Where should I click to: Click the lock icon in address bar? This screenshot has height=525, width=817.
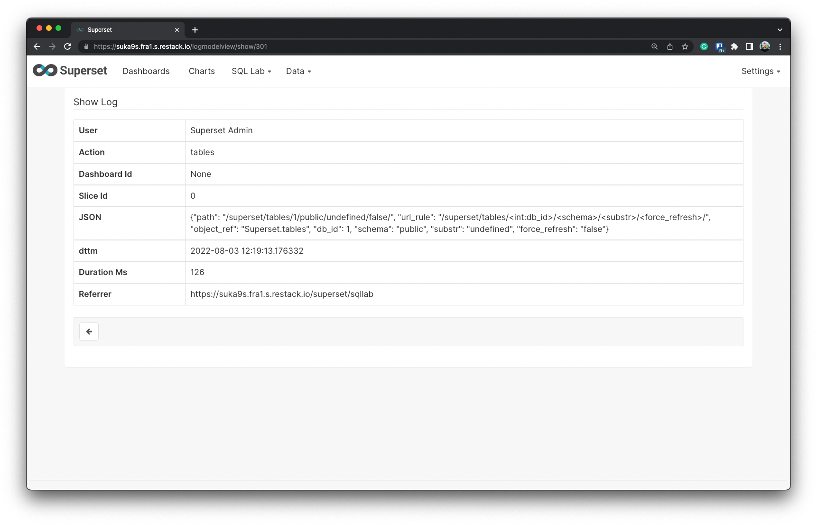[x=86, y=46]
